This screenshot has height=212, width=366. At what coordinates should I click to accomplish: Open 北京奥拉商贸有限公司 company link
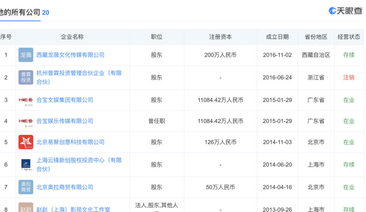(65, 187)
